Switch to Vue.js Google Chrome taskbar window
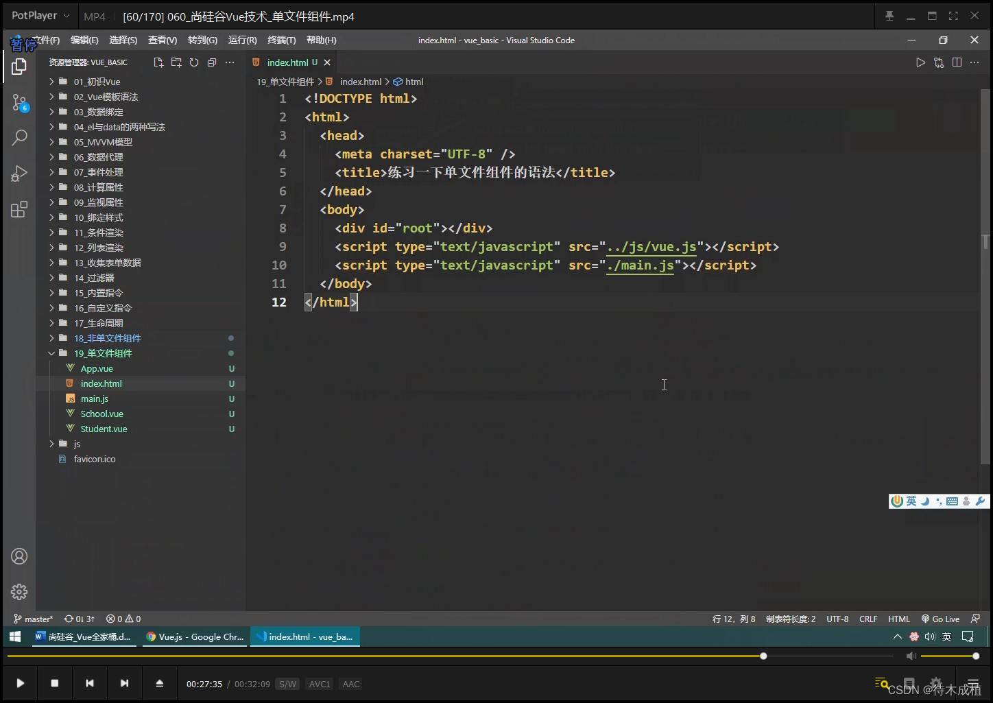The image size is (993, 703). [x=196, y=636]
